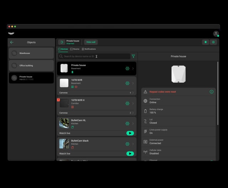
Task: Click the Keypad codes info icon
Action: 211,92
